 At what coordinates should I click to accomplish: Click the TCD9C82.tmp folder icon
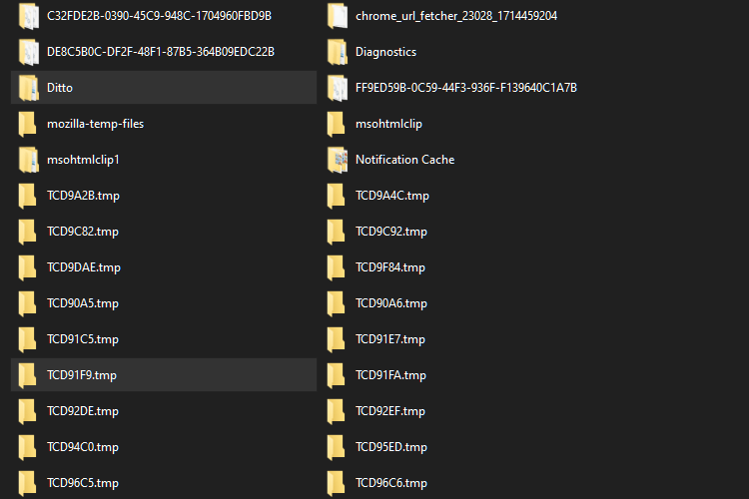coord(27,232)
